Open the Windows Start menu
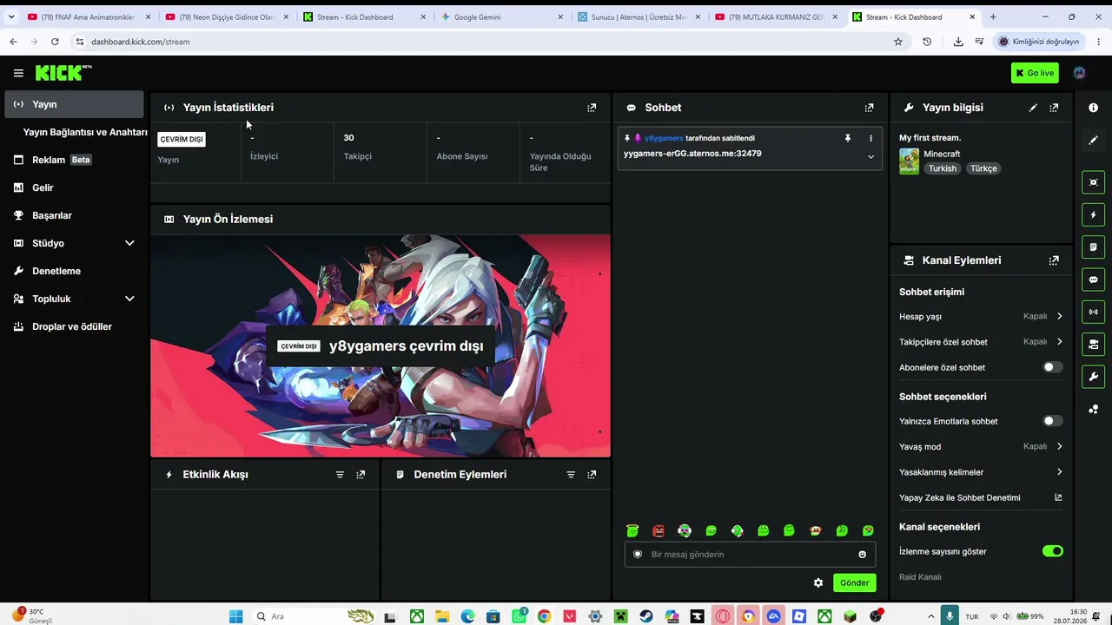The height and width of the screenshot is (625, 1112). click(235, 616)
